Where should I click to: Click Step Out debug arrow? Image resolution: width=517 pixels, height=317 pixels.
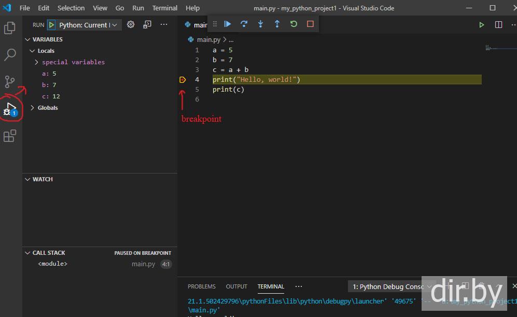point(277,24)
